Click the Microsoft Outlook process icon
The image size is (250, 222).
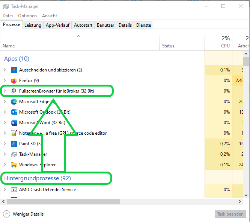(x=14, y=112)
